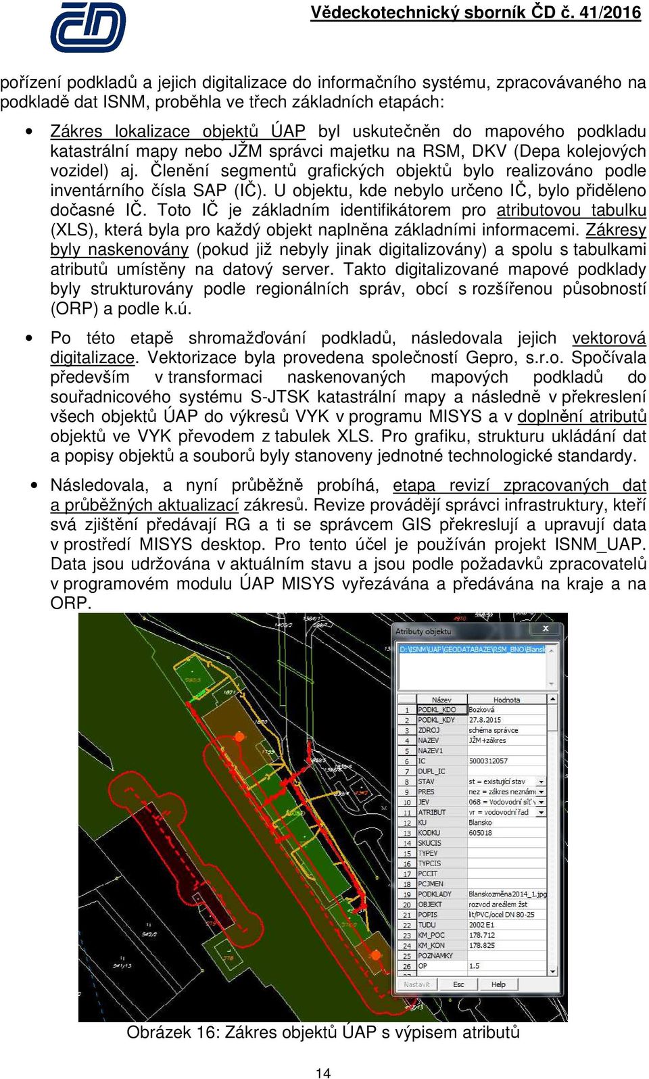Click the OBJEKT name cell
Screen dimensions: 649x1079
pyautogui.click(x=441, y=904)
